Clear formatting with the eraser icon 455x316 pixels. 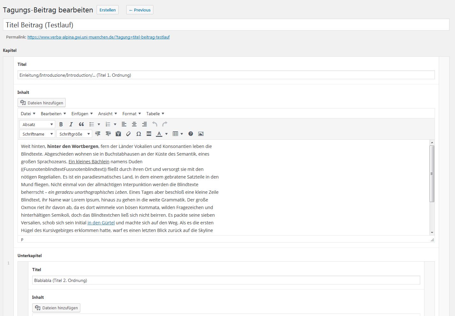point(128,134)
